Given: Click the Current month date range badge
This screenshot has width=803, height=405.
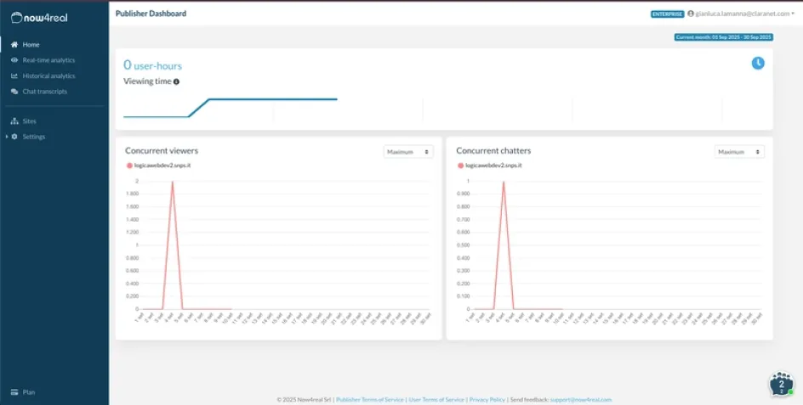Looking at the screenshot, I should [723, 37].
